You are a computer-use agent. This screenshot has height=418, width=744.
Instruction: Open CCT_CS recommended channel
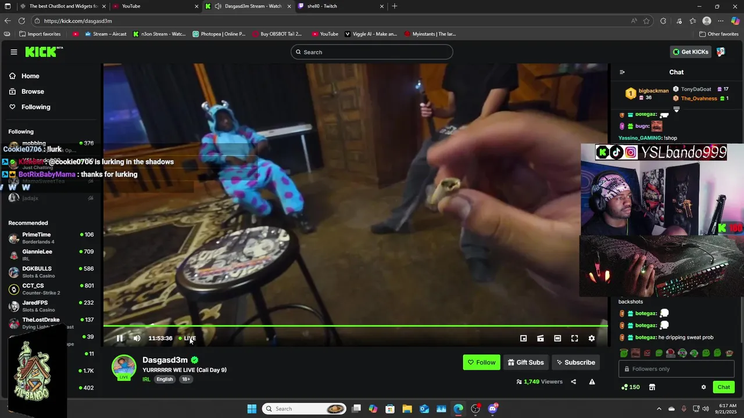(51, 289)
